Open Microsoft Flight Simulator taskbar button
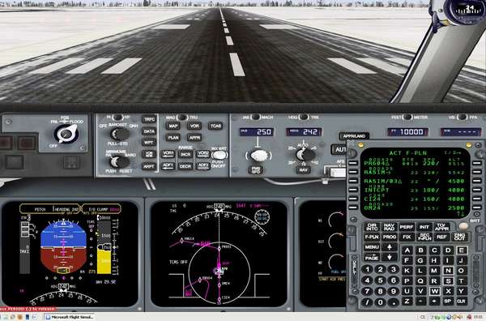 [x=70, y=317]
